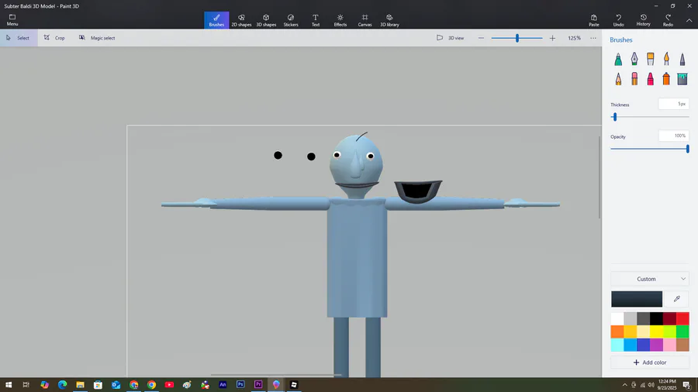
Task: Select the Marker brush
Action: [618, 59]
